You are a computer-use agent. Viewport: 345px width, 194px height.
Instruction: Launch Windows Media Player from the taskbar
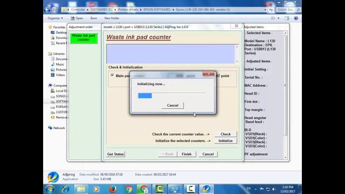point(96,189)
